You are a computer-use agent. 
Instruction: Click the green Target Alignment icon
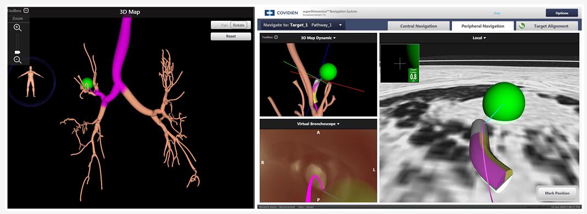522,26
